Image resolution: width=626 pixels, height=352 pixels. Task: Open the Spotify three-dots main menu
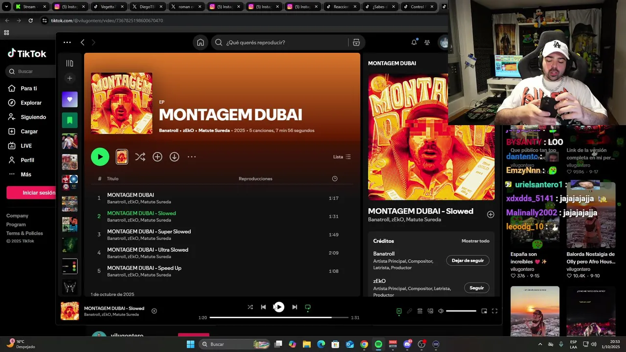tap(67, 43)
